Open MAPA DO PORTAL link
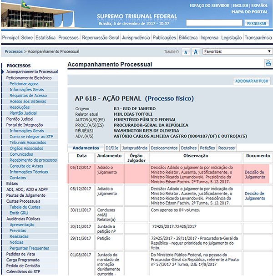273x276 pixels. coord(250,12)
